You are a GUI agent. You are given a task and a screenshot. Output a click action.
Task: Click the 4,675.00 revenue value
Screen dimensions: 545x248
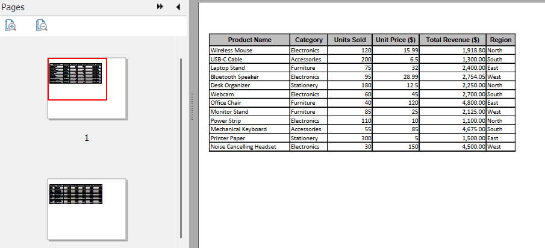(x=474, y=129)
